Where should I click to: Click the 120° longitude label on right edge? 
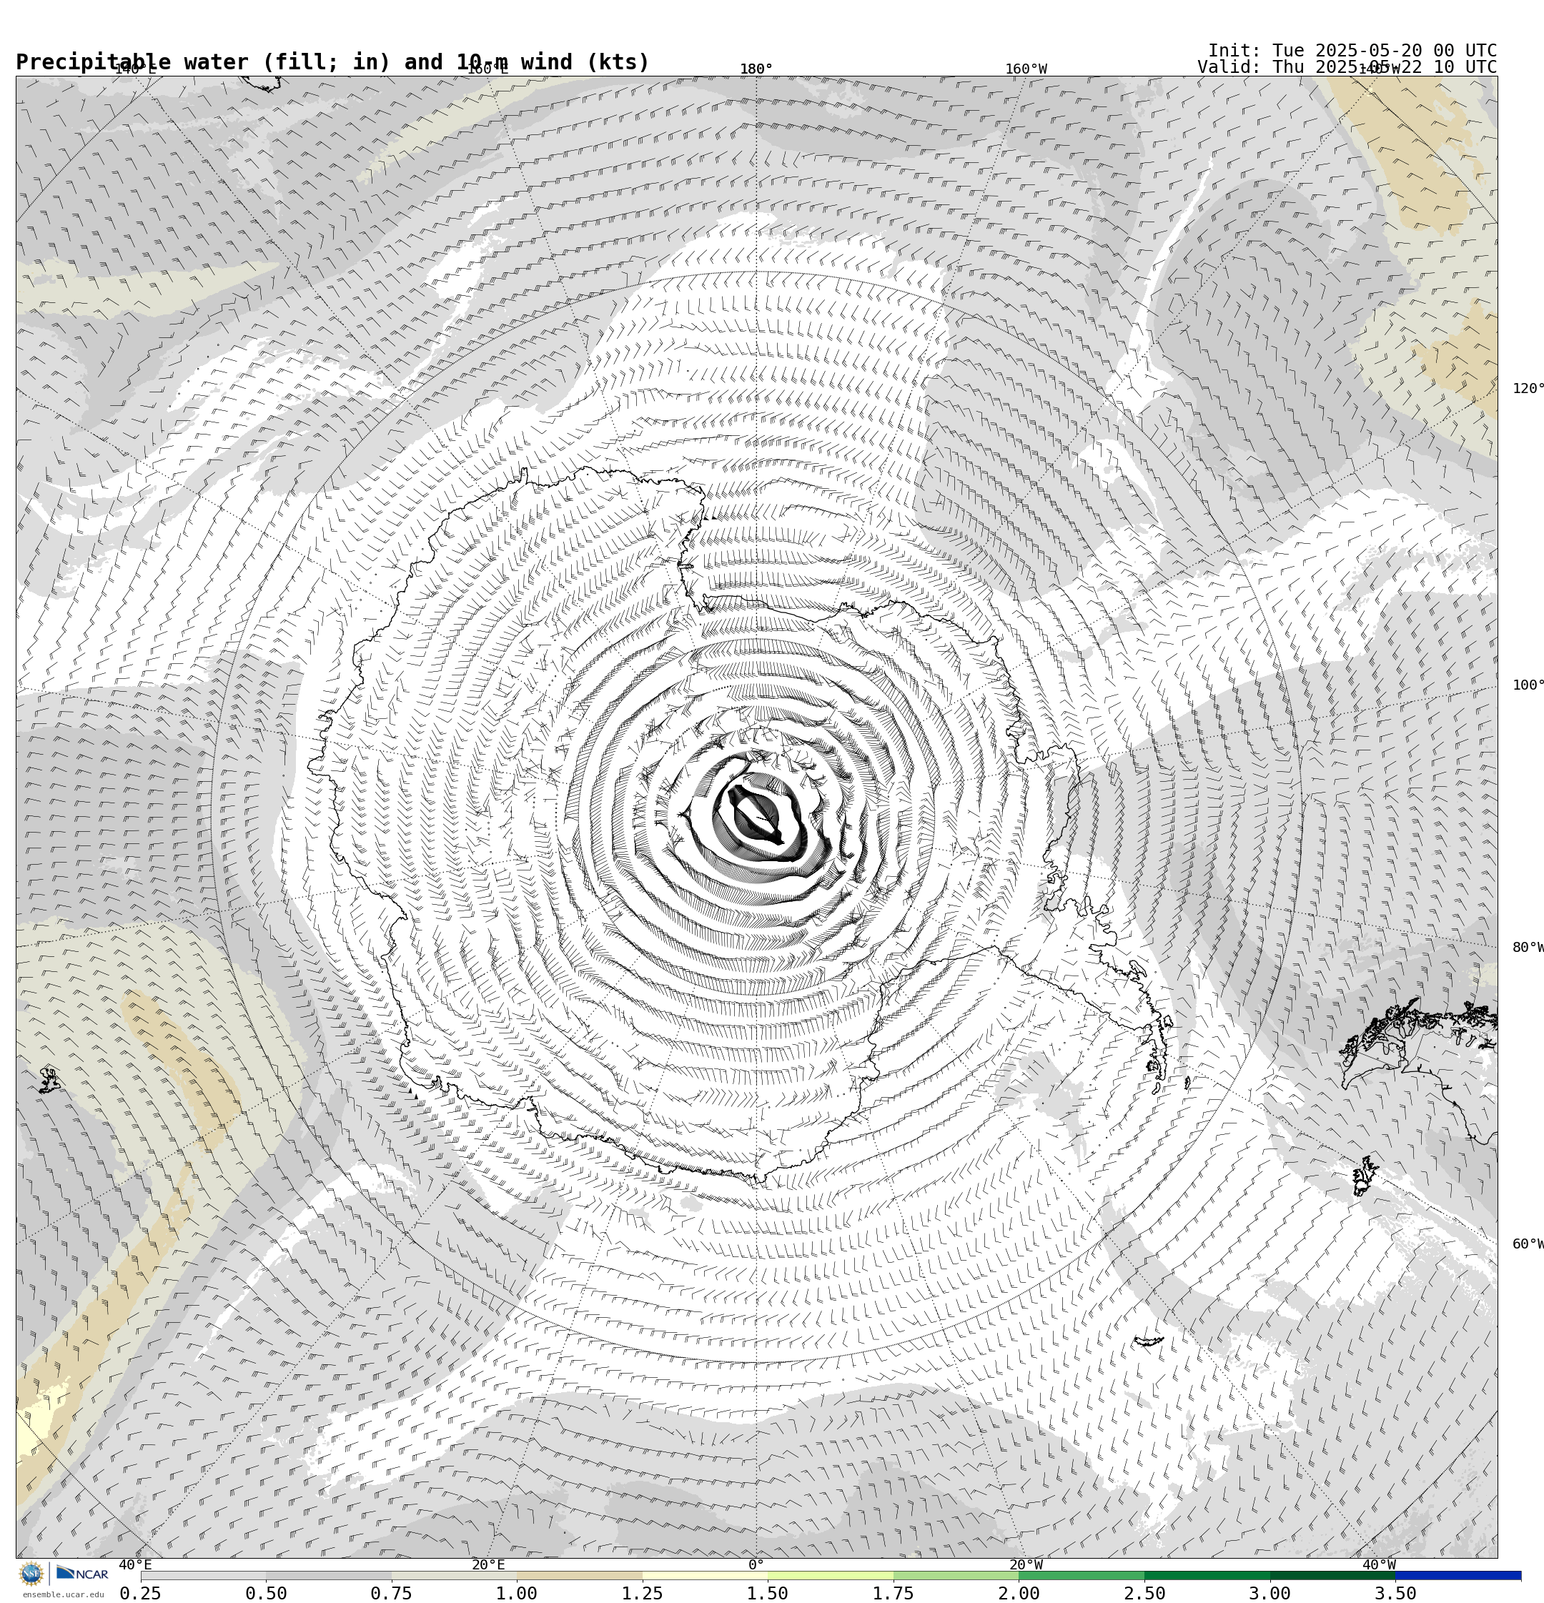(x=1528, y=389)
